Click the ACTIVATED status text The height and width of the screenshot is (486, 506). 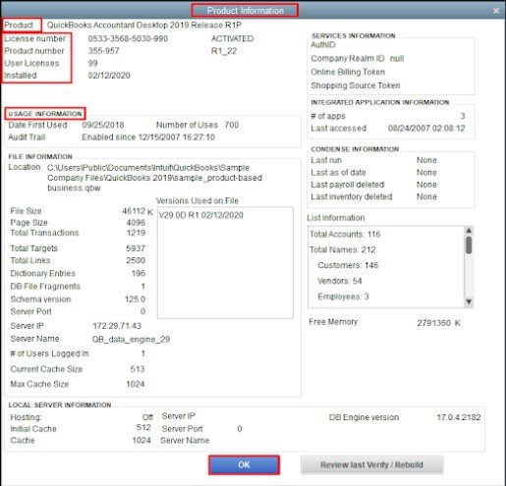(232, 38)
